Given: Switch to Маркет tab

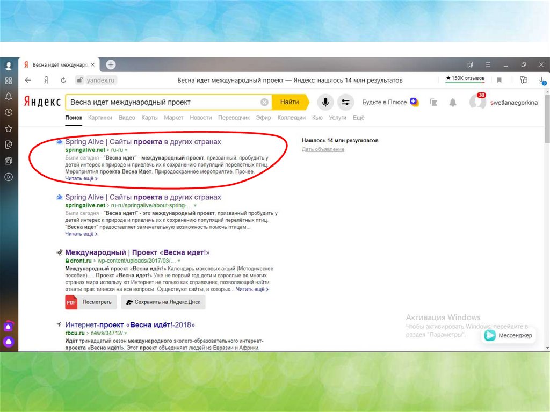Looking at the screenshot, I should point(173,118).
